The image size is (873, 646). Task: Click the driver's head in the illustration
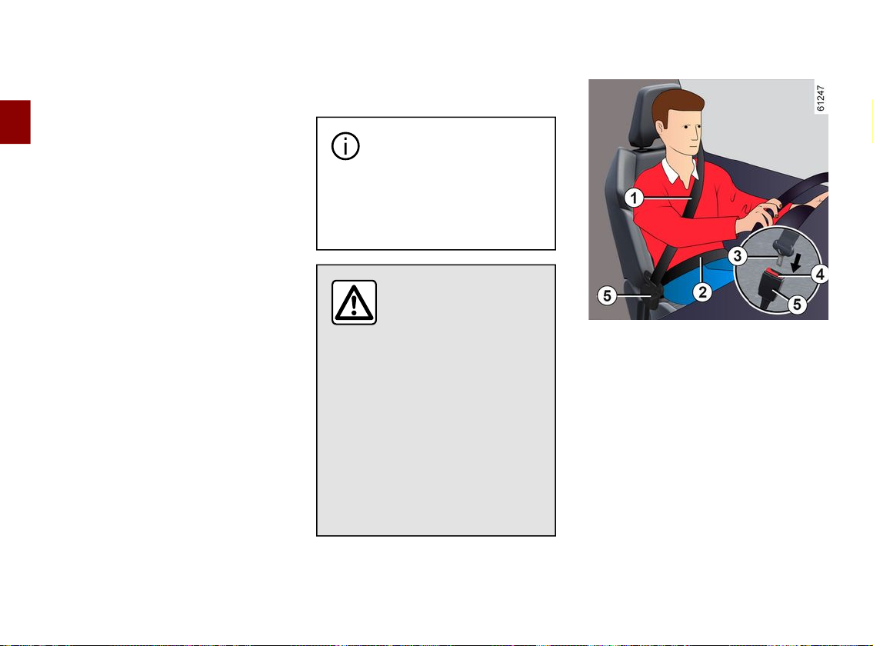pos(678,122)
